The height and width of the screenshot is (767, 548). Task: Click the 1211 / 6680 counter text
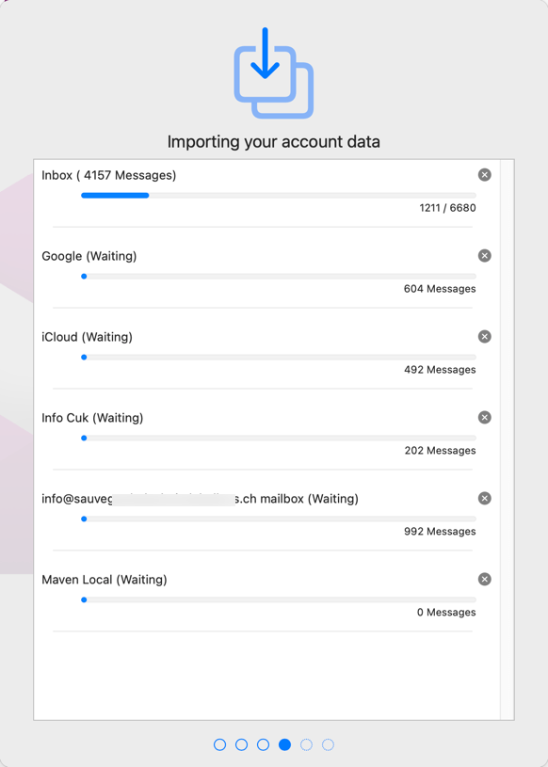[447, 208]
